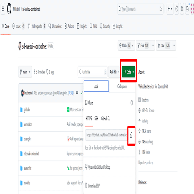The height and width of the screenshot is (194, 194).
Task: Expand the main branch selector
Action: coord(25,72)
